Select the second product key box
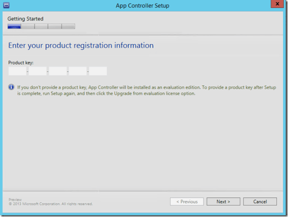The image size is (288, 217). [x=37, y=71]
